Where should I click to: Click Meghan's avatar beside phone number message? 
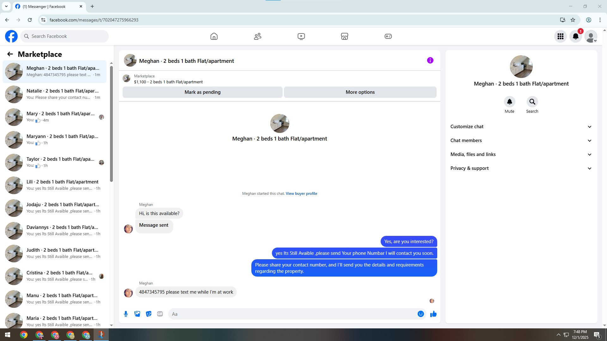[x=128, y=293]
